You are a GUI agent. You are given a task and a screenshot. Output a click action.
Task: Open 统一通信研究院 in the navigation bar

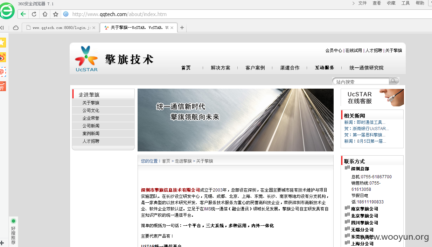pos(367,68)
